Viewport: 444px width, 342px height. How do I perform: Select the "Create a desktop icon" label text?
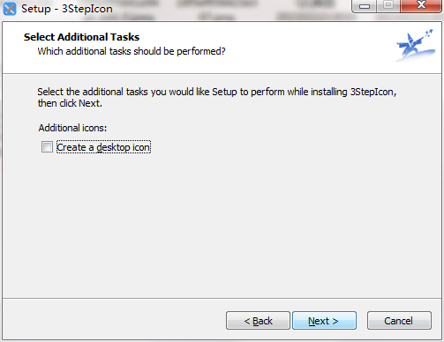coord(103,147)
